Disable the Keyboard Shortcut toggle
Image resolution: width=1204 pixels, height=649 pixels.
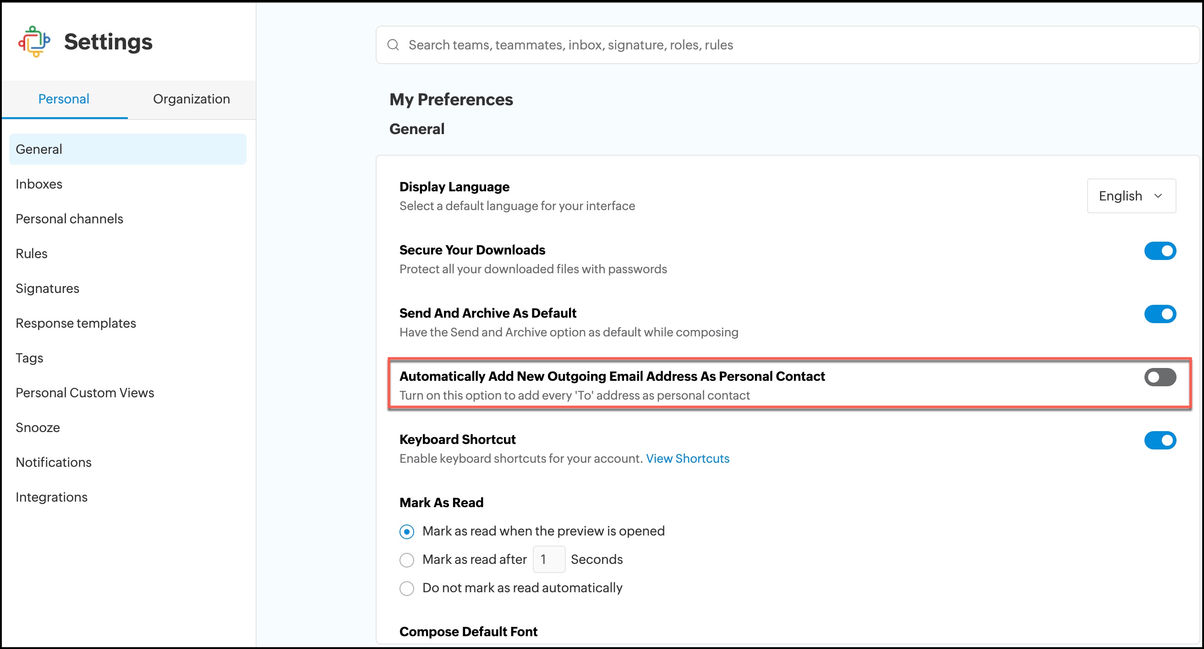click(x=1160, y=440)
